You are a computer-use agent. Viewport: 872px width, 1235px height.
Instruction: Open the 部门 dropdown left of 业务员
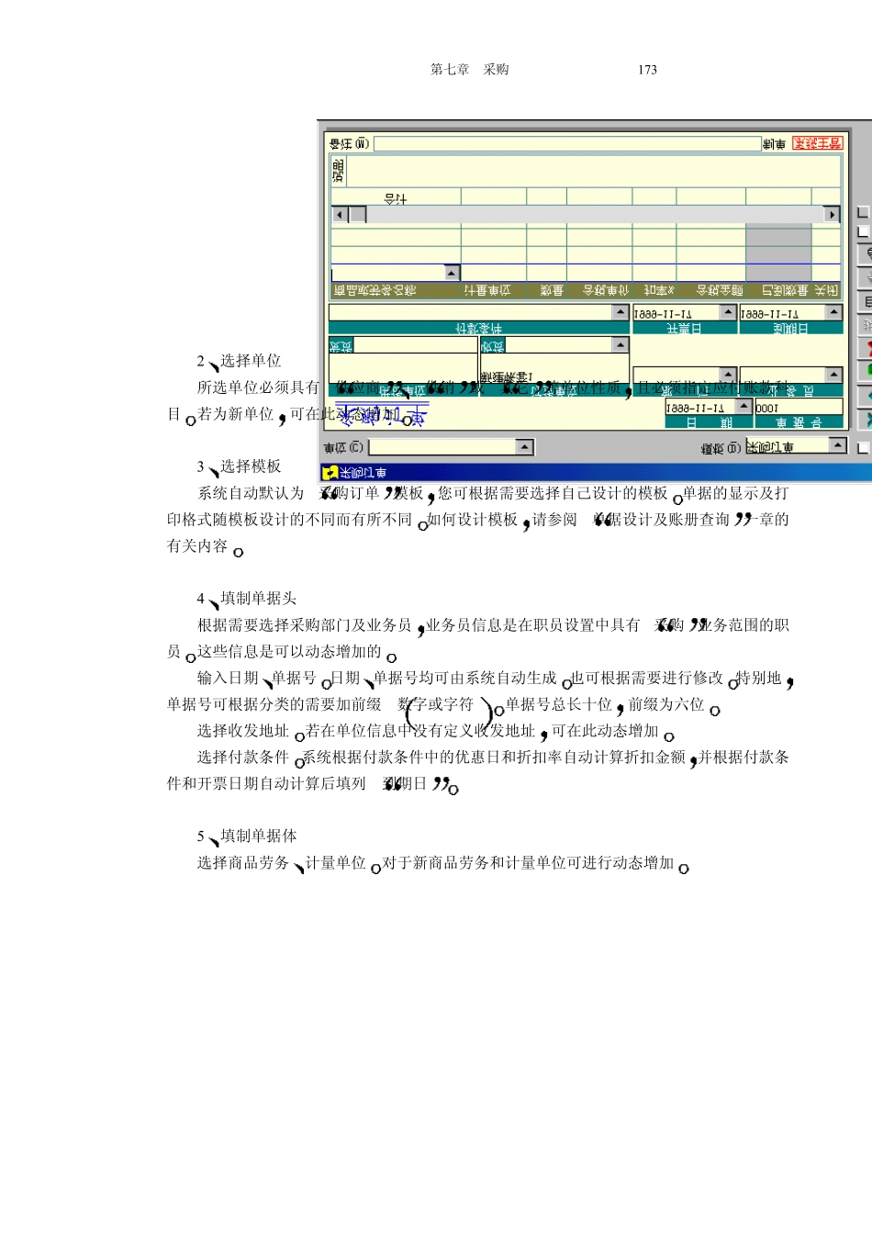pos(728,375)
